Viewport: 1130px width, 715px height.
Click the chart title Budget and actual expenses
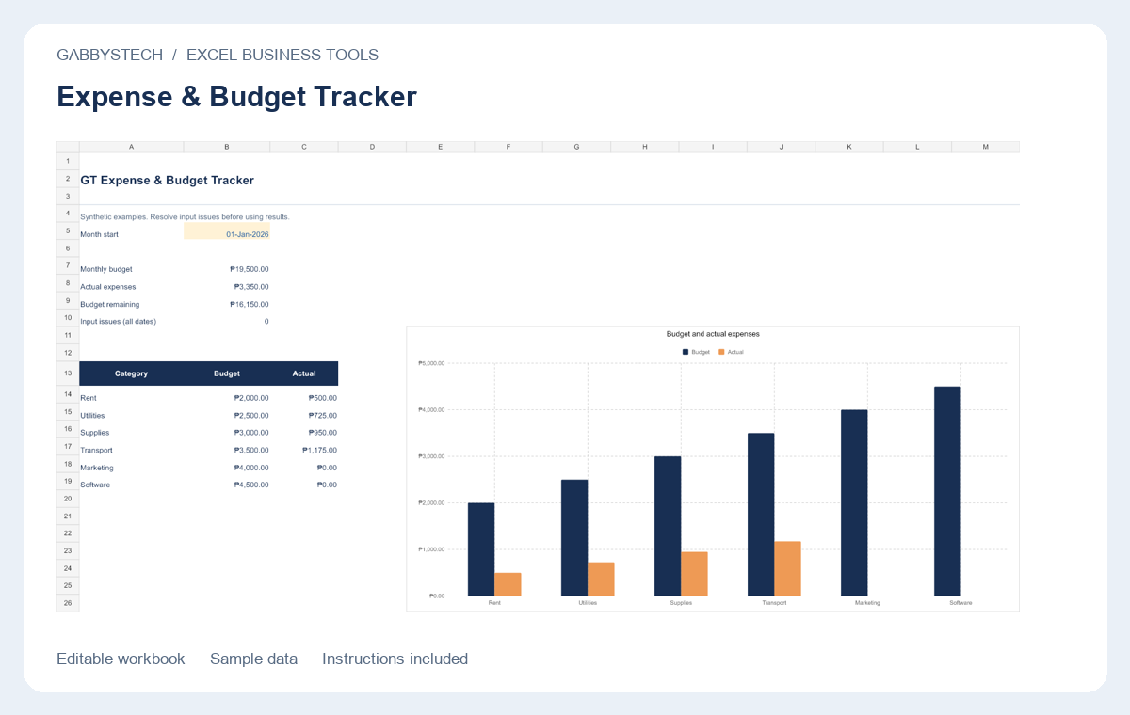pyautogui.click(x=713, y=334)
